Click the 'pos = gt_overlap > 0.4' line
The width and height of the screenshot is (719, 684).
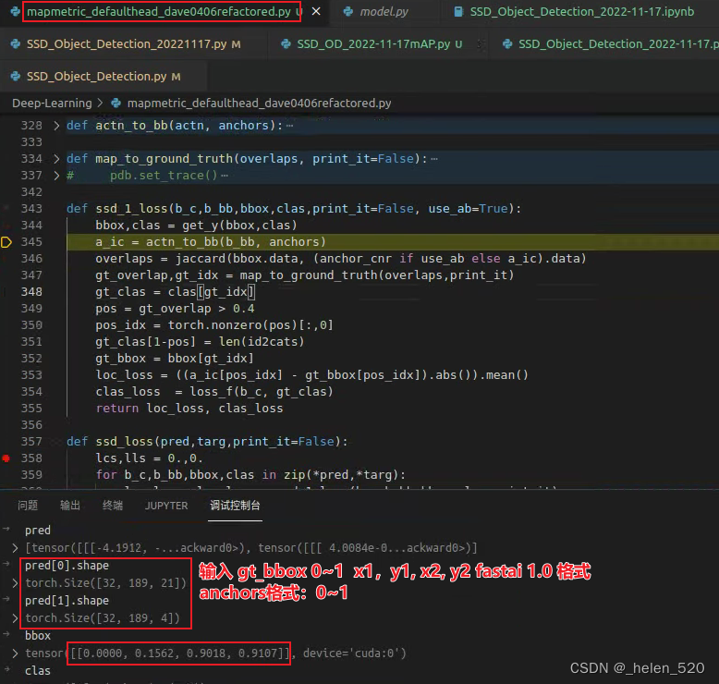[175, 309]
